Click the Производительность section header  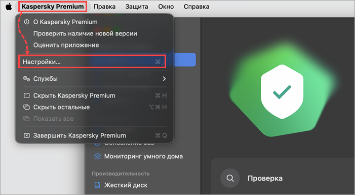(121, 174)
